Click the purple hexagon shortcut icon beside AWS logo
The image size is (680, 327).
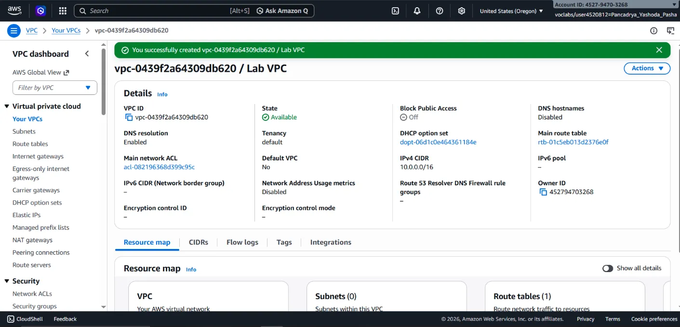point(41,11)
